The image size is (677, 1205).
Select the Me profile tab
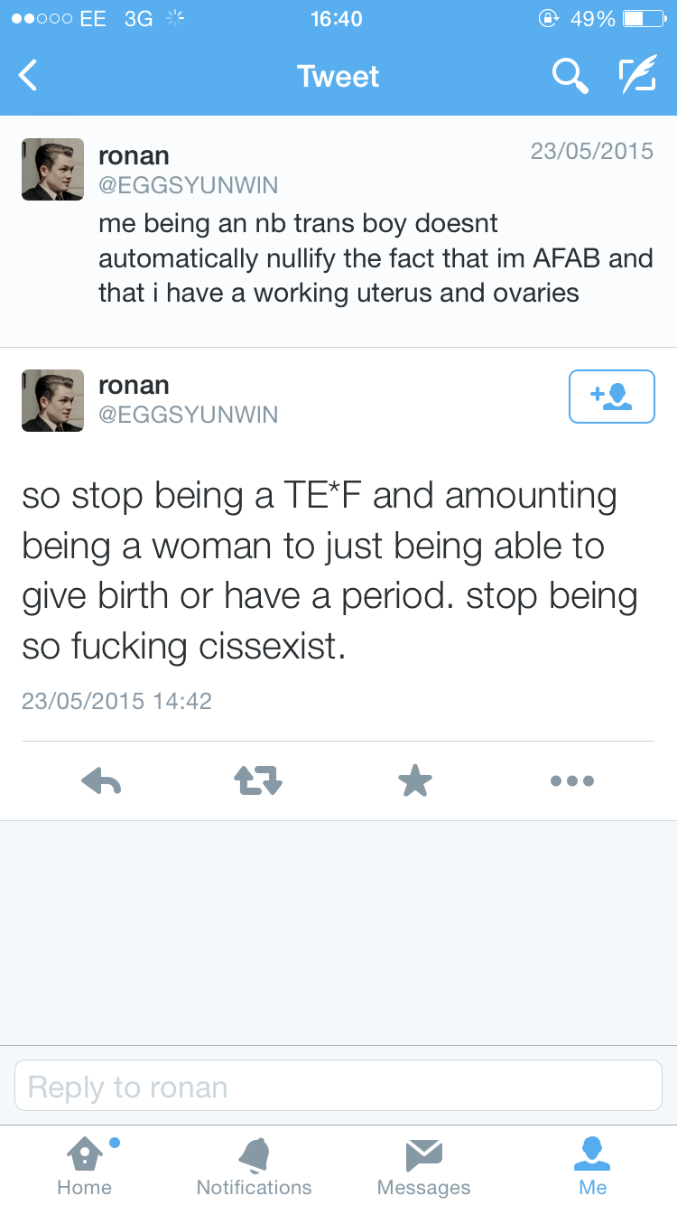tap(593, 1165)
